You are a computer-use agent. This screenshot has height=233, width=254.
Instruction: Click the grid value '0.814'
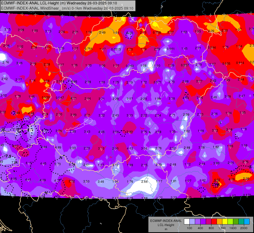click(240, 63)
